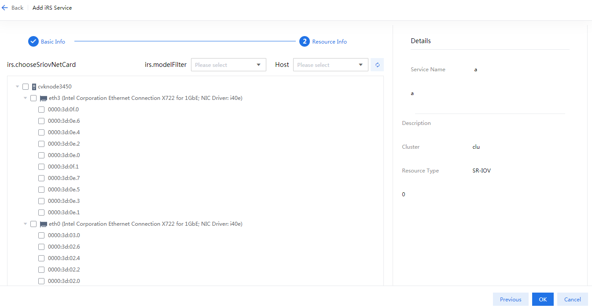The image size is (592, 308).
Task: Collapse the eth0 tree node
Action: click(x=26, y=224)
